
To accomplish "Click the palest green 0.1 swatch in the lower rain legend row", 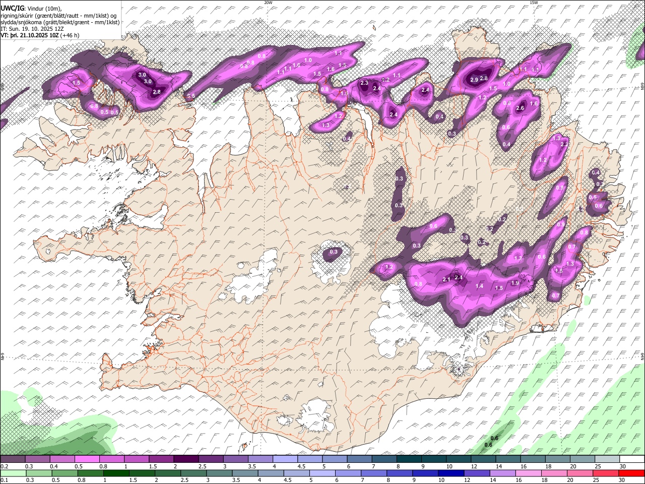I will click(x=13, y=473).
